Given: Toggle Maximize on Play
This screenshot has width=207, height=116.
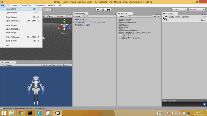Looking at the screenshot, I should [48, 65].
